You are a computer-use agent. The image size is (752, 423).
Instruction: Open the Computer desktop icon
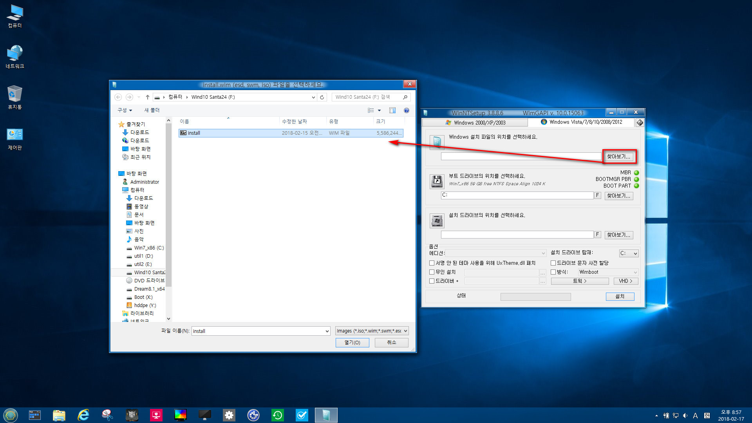(x=15, y=16)
